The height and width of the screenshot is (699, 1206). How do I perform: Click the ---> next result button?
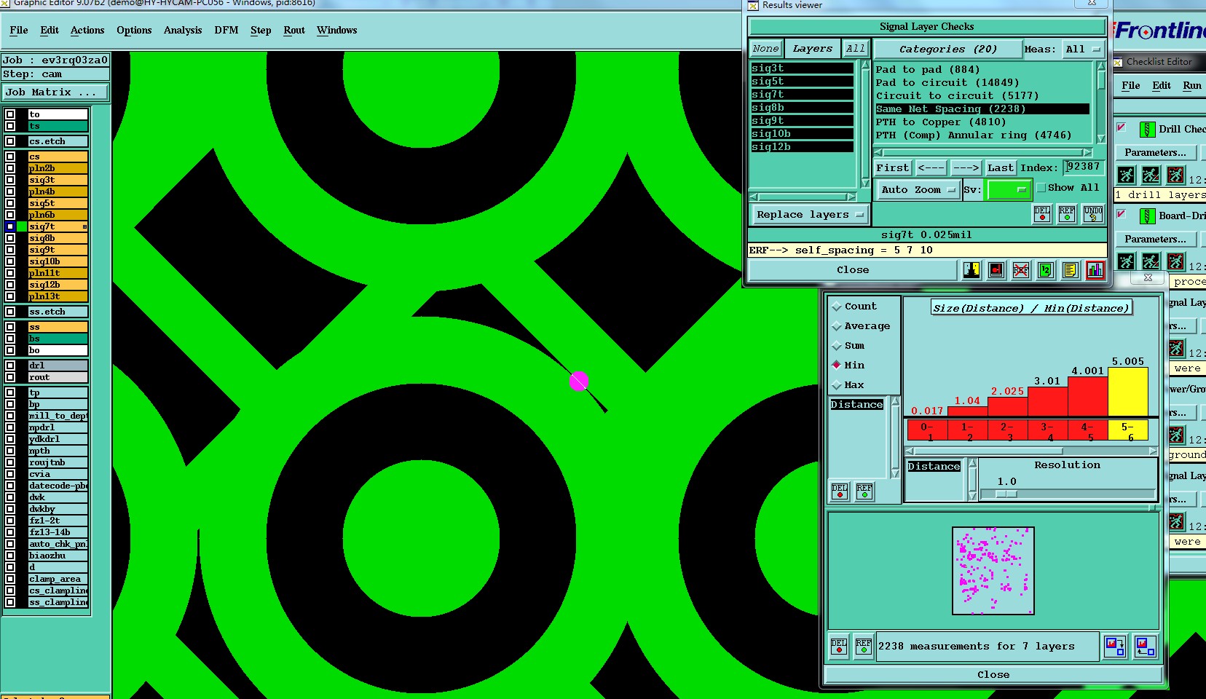pos(966,168)
